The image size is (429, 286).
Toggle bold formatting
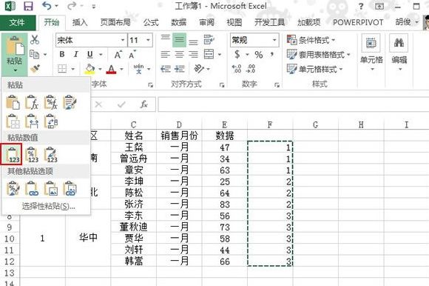pos(62,54)
